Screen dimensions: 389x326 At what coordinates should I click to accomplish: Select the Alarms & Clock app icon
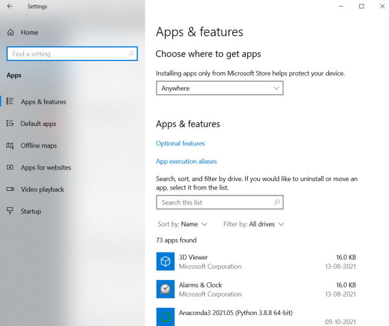(x=165, y=289)
